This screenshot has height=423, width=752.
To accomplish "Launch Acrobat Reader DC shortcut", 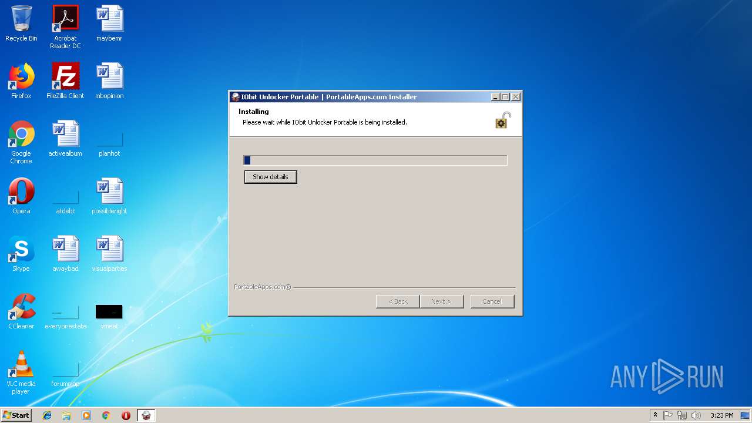I will tap(65, 27).
